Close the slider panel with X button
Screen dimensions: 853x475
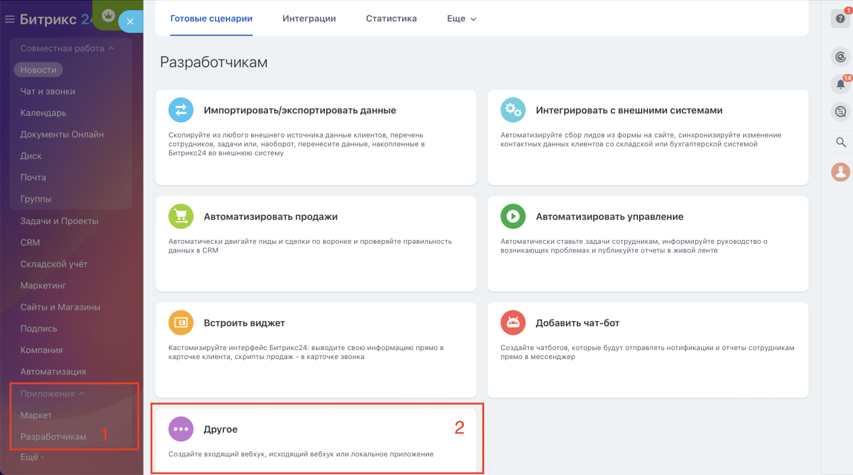pos(130,22)
